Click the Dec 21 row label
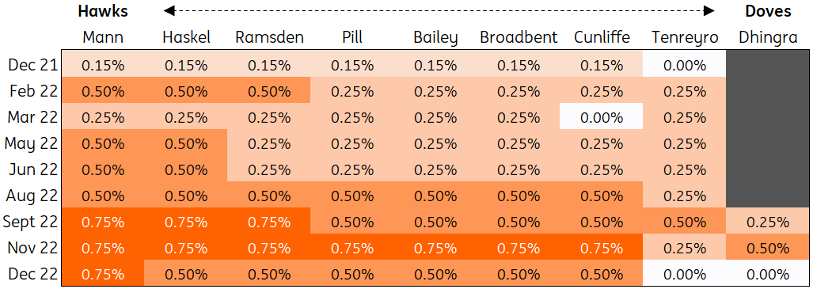Image resolution: width=813 pixels, height=289 pixels. pyautogui.click(x=32, y=66)
